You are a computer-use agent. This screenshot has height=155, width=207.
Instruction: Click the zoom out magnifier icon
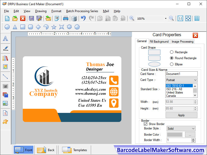(171, 18)
